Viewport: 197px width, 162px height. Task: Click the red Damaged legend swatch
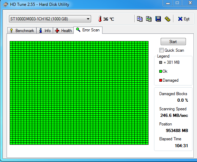pos(161,80)
